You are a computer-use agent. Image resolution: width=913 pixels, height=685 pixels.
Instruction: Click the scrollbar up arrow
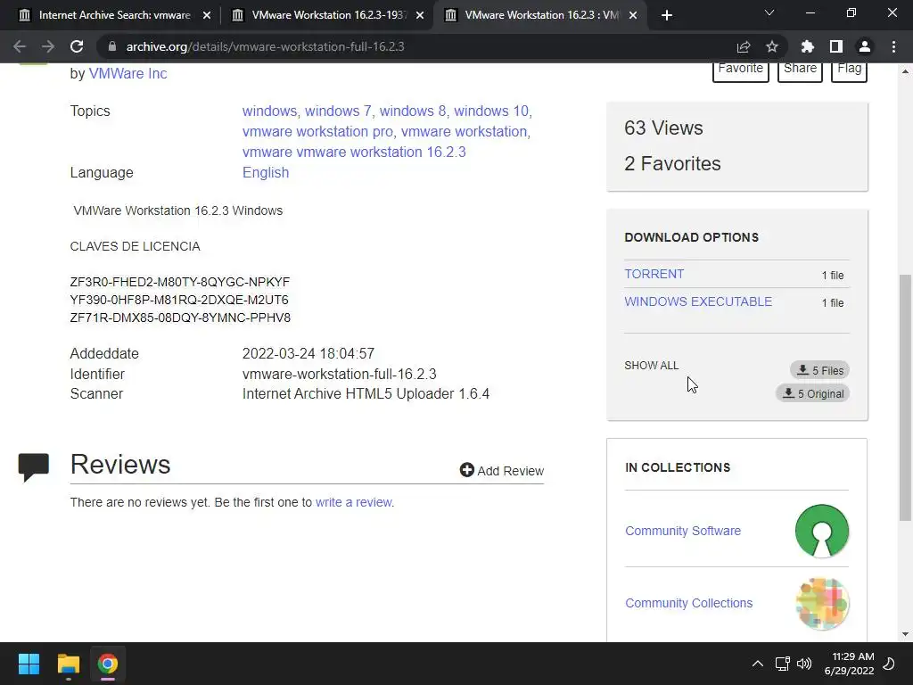[905, 71]
